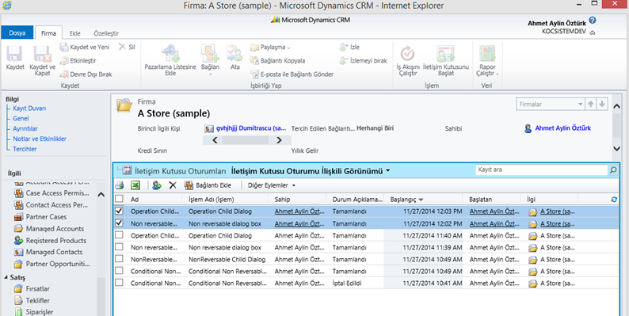Click the Kaydet save icon
Image resolution: width=629 pixels, height=316 pixels.
click(15, 54)
